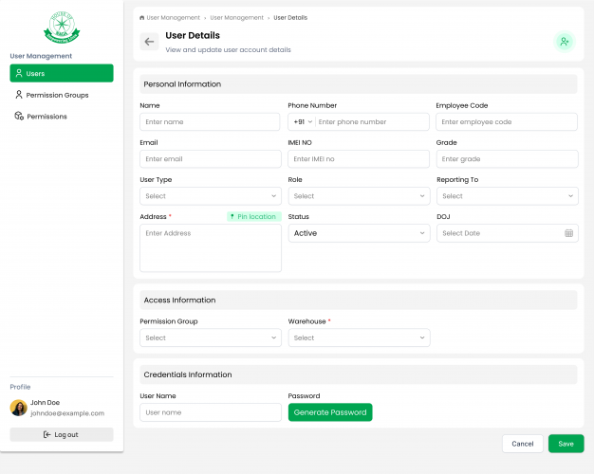Open the Permission Group dropdown
The image size is (594, 474).
(211, 337)
